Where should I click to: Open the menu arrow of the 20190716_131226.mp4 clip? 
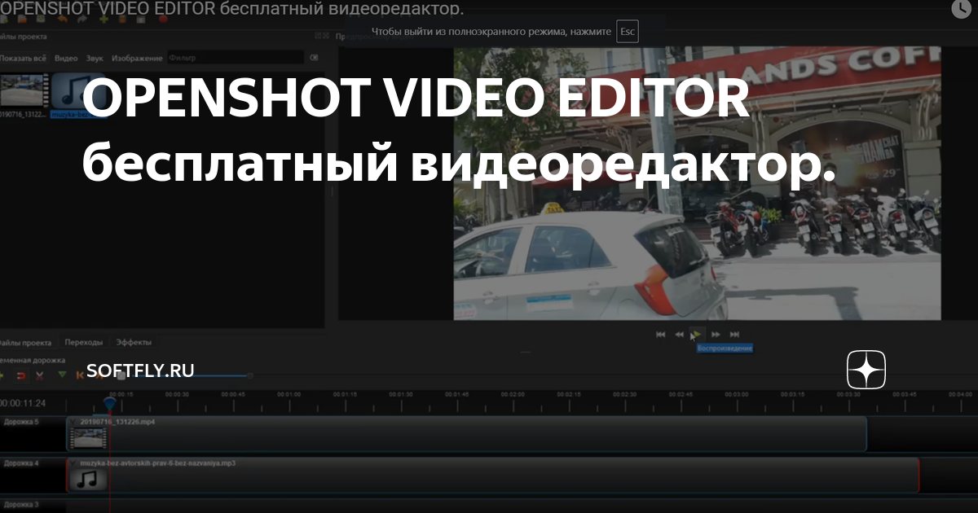click(x=73, y=422)
